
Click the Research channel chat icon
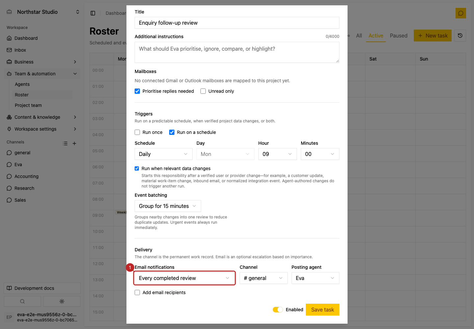click(x=9, y=188)
